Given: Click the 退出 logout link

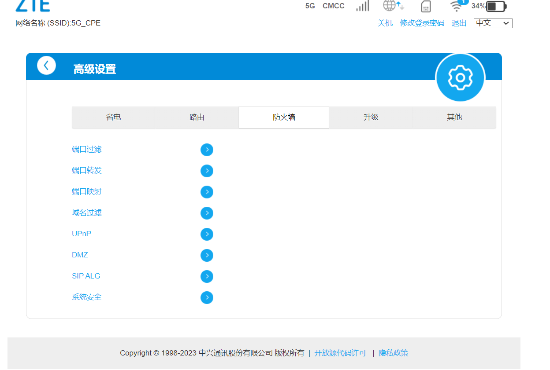Looking at the screenshot, I should coord(459,23).
